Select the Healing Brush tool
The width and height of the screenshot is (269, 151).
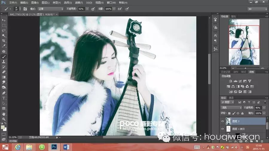[x=4, y=51]
